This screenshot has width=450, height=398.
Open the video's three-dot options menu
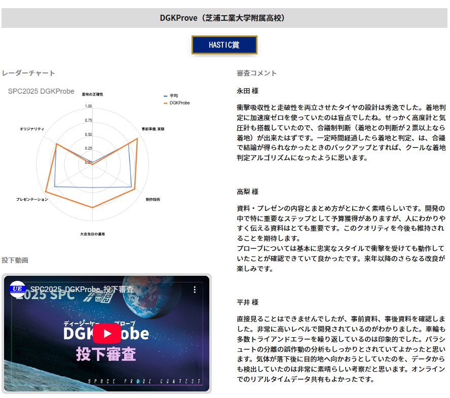coord(194,290)
